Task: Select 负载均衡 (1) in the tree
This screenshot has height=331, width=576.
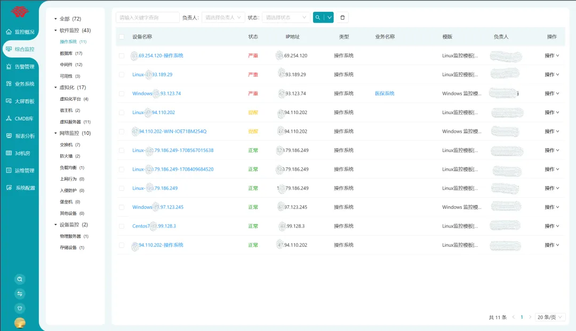Action: tap(72, 167)
